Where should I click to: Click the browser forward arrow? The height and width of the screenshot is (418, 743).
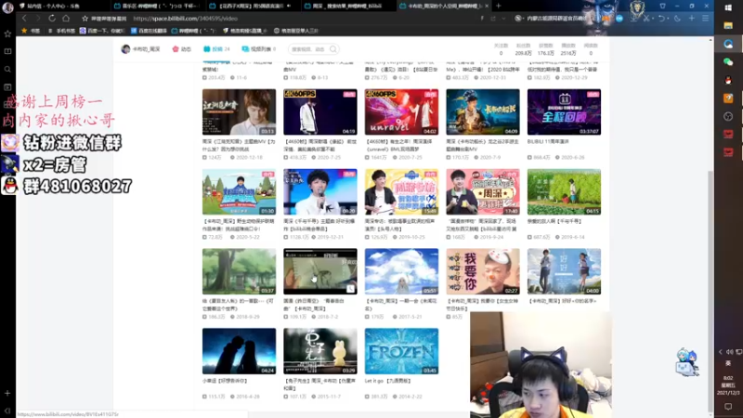pos(38,18)
